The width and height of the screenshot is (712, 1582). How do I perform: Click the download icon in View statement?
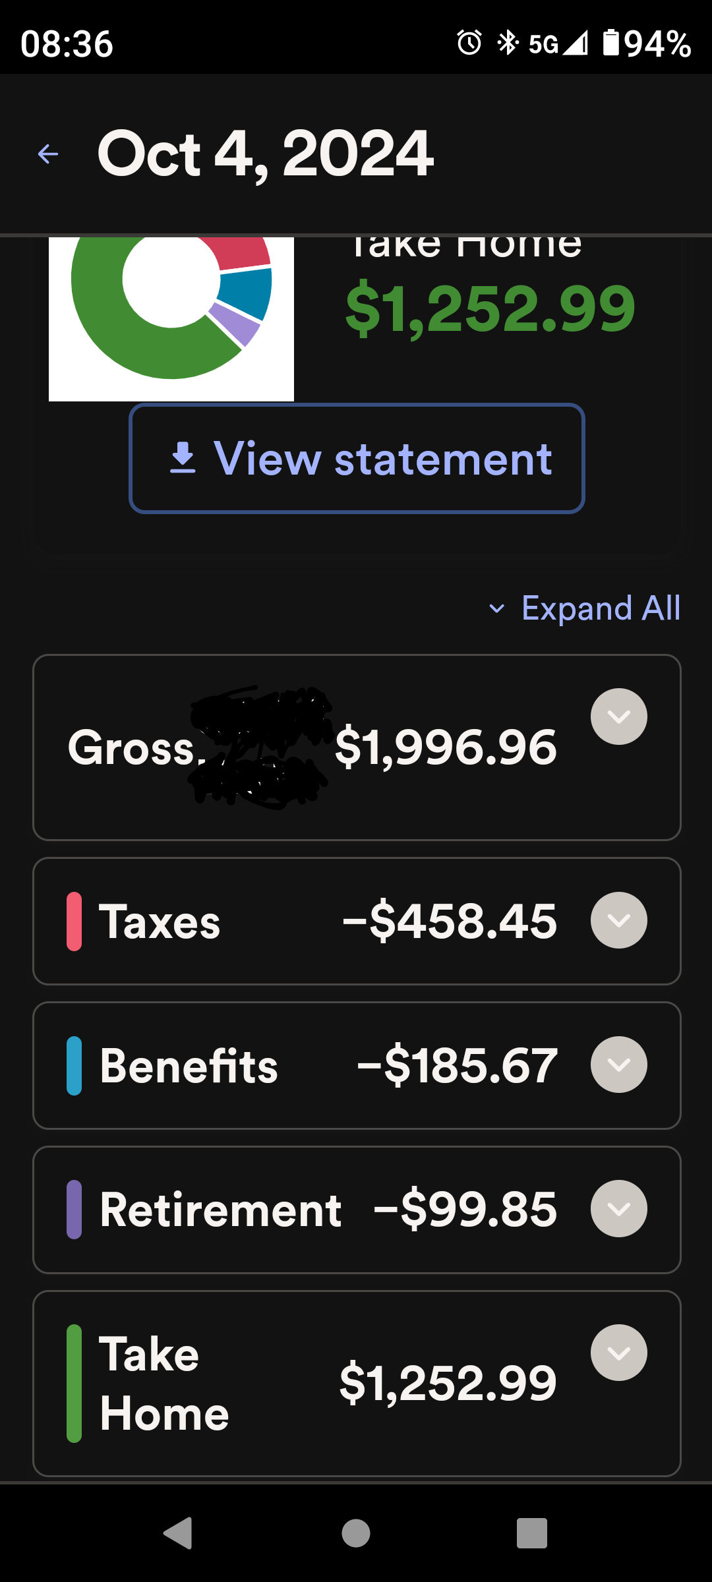(x=183, y=458)
